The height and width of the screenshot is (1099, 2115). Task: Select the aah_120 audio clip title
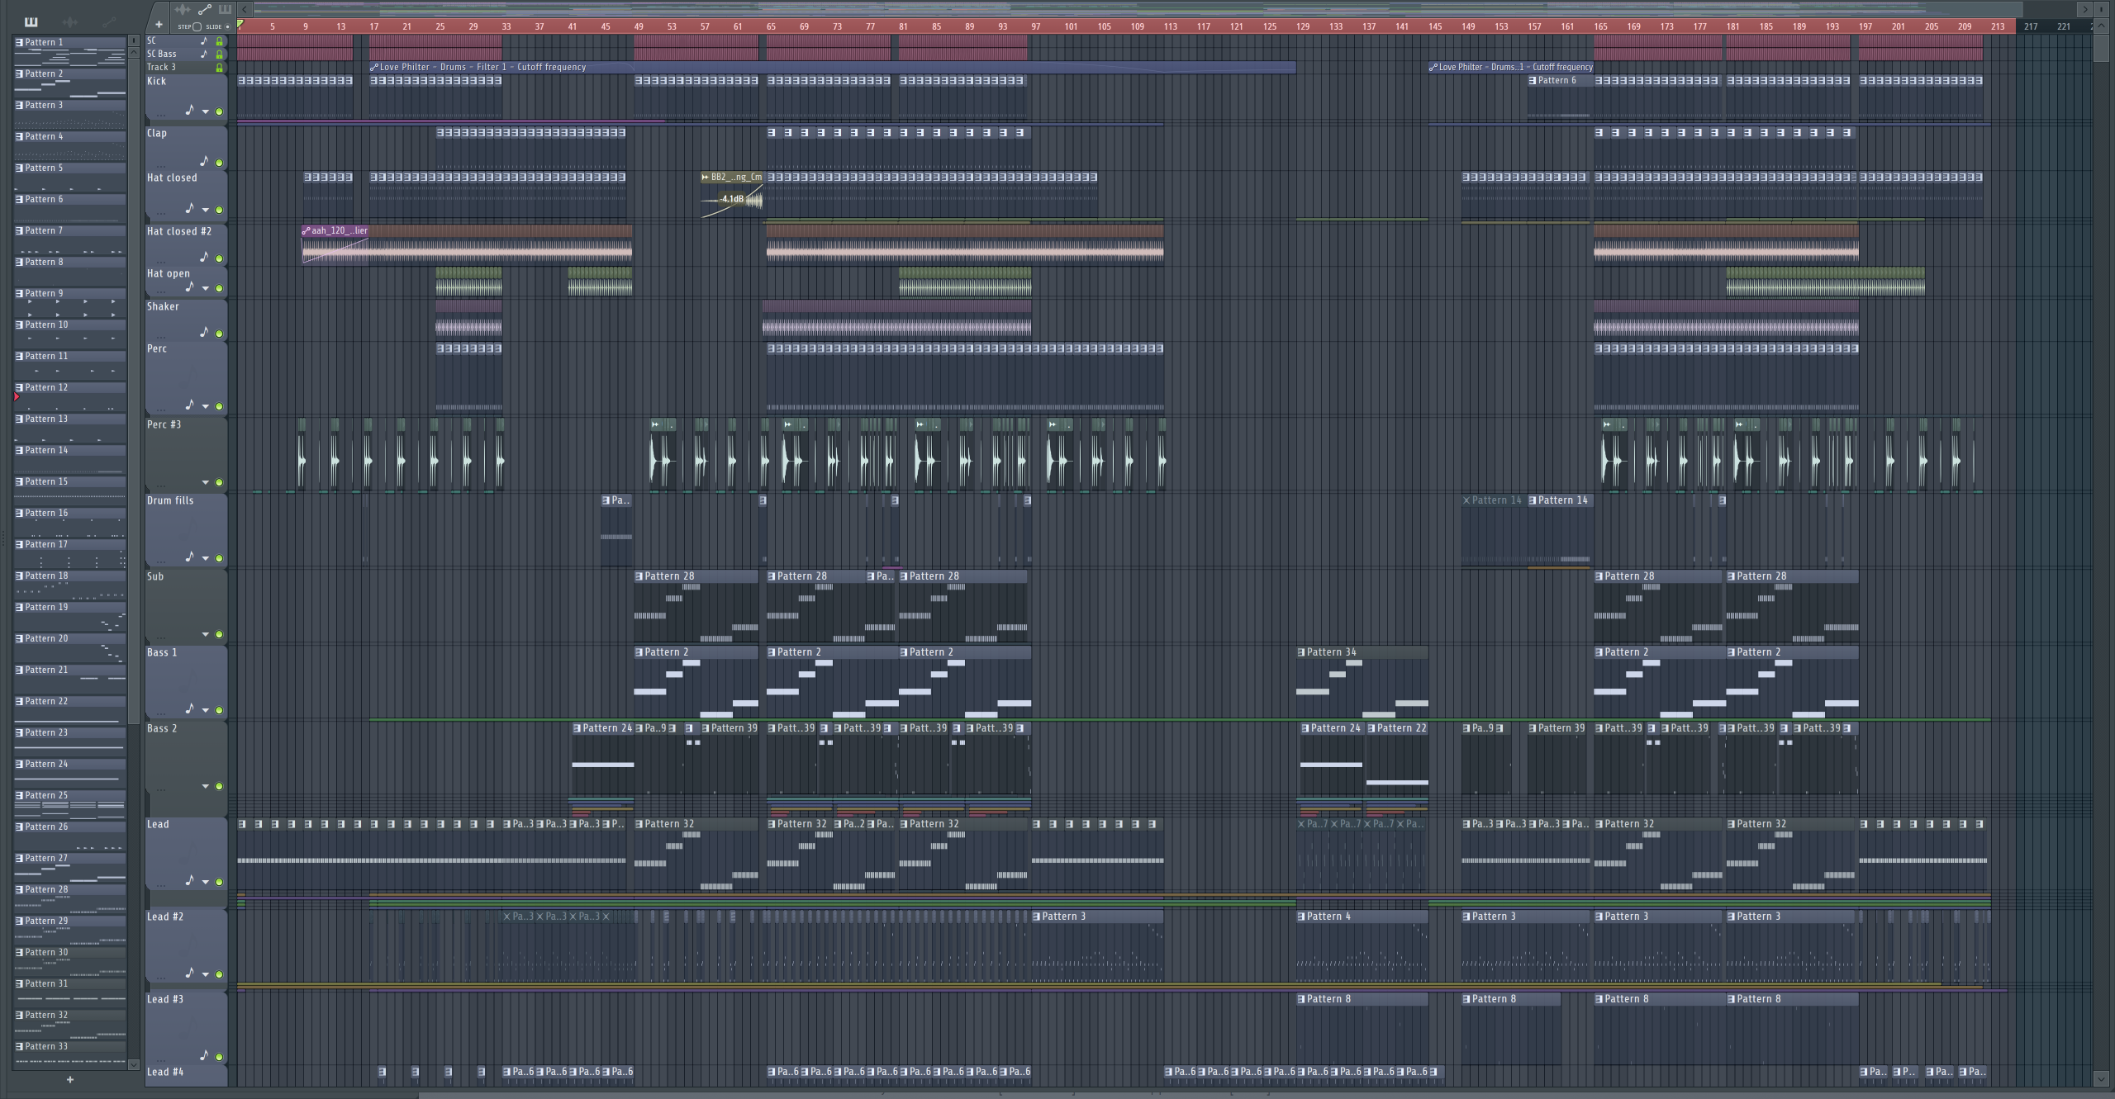click(x=335, y=231)
